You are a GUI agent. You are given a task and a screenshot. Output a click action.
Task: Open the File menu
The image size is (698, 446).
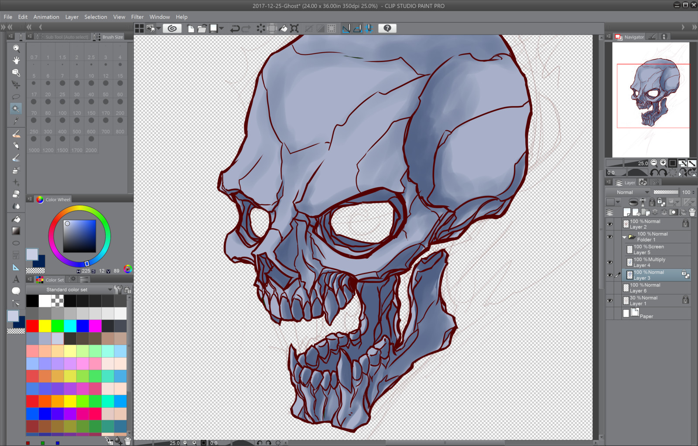click(8, 17)
